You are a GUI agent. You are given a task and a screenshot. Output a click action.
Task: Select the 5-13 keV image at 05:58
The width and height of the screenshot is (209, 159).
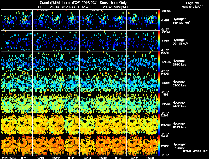coord(150,145)
